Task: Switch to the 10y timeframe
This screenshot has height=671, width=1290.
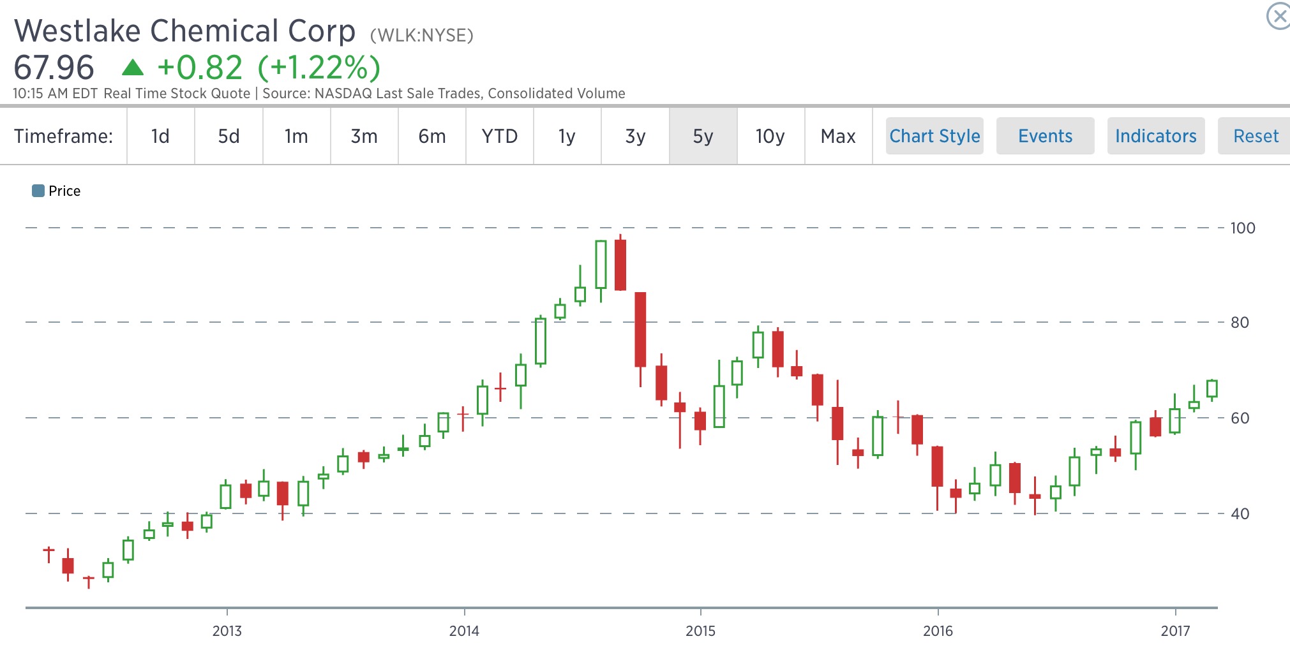Action: [770, 136]
